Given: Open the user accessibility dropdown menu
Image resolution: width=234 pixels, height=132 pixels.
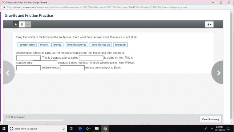Looking at the screenshot, I should [209, 24].
